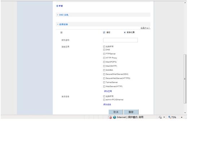
Task: Click the rule name text field
Action: [x=121, y=40]
